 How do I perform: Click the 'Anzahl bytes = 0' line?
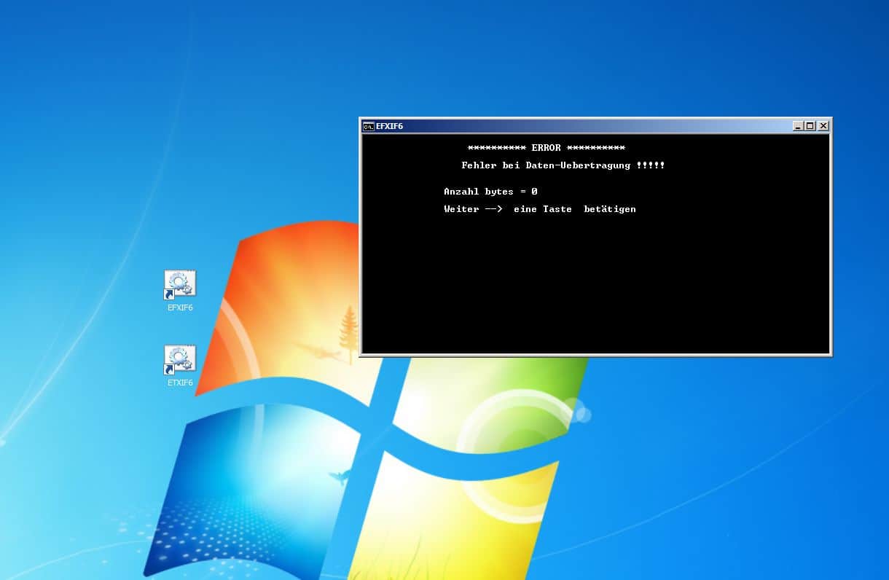(x=490, y=192)
